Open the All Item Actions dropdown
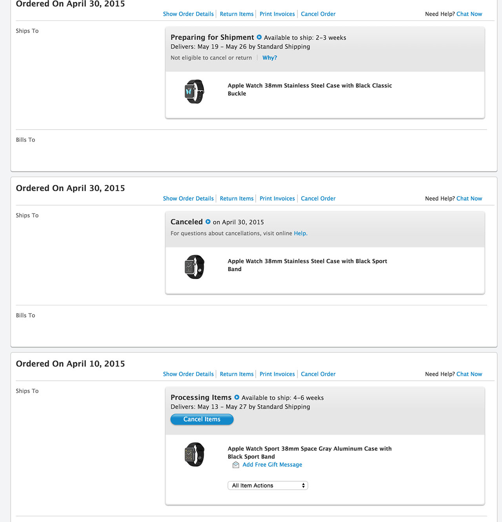Screen dimensions: 502x522 [268, 485]
